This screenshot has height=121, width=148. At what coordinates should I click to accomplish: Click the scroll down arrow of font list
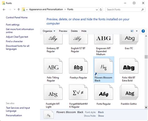click(x=146, y=107)
